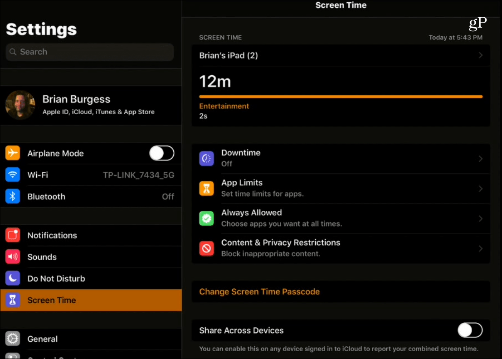Select Notifications in the sidebar
502x359 pixels.
click(x=91, y=235)
